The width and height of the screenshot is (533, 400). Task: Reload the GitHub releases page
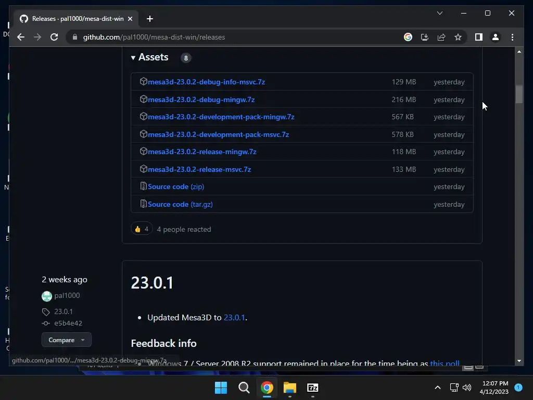click(54, 37)
